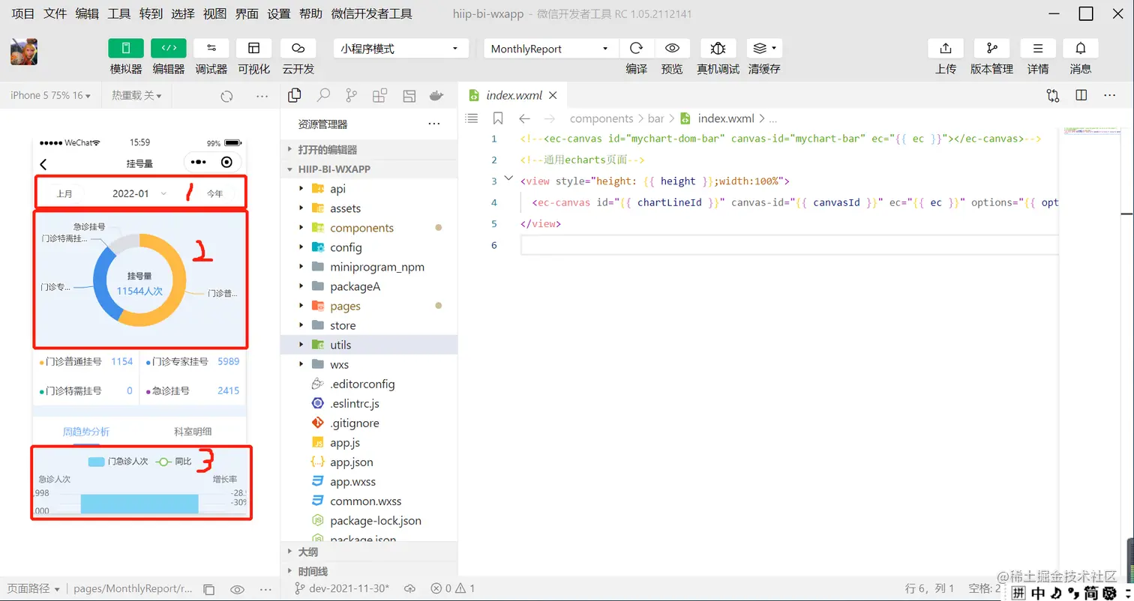The height and width of the screenshot is (601, 1134).
Task: Open resource manager more options menu
Action: click(434, 124)
